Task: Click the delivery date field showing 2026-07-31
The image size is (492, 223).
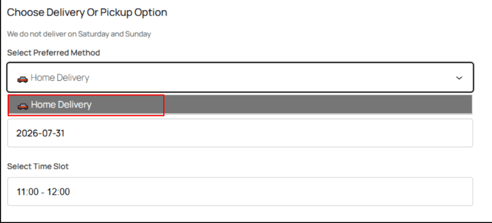Action: [x=240, y=133]
